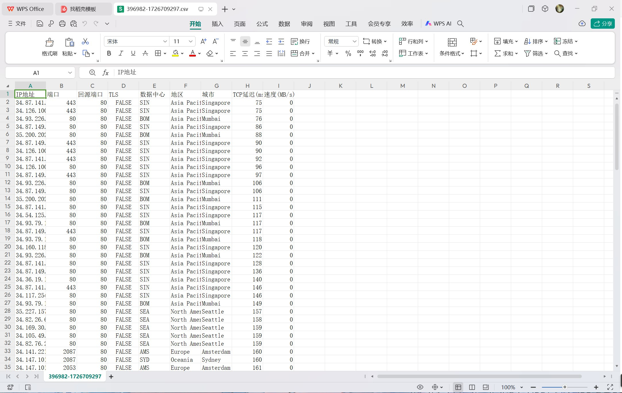The image size is (622, 393).
Task: Click the percent style icon
Action: 348,53
